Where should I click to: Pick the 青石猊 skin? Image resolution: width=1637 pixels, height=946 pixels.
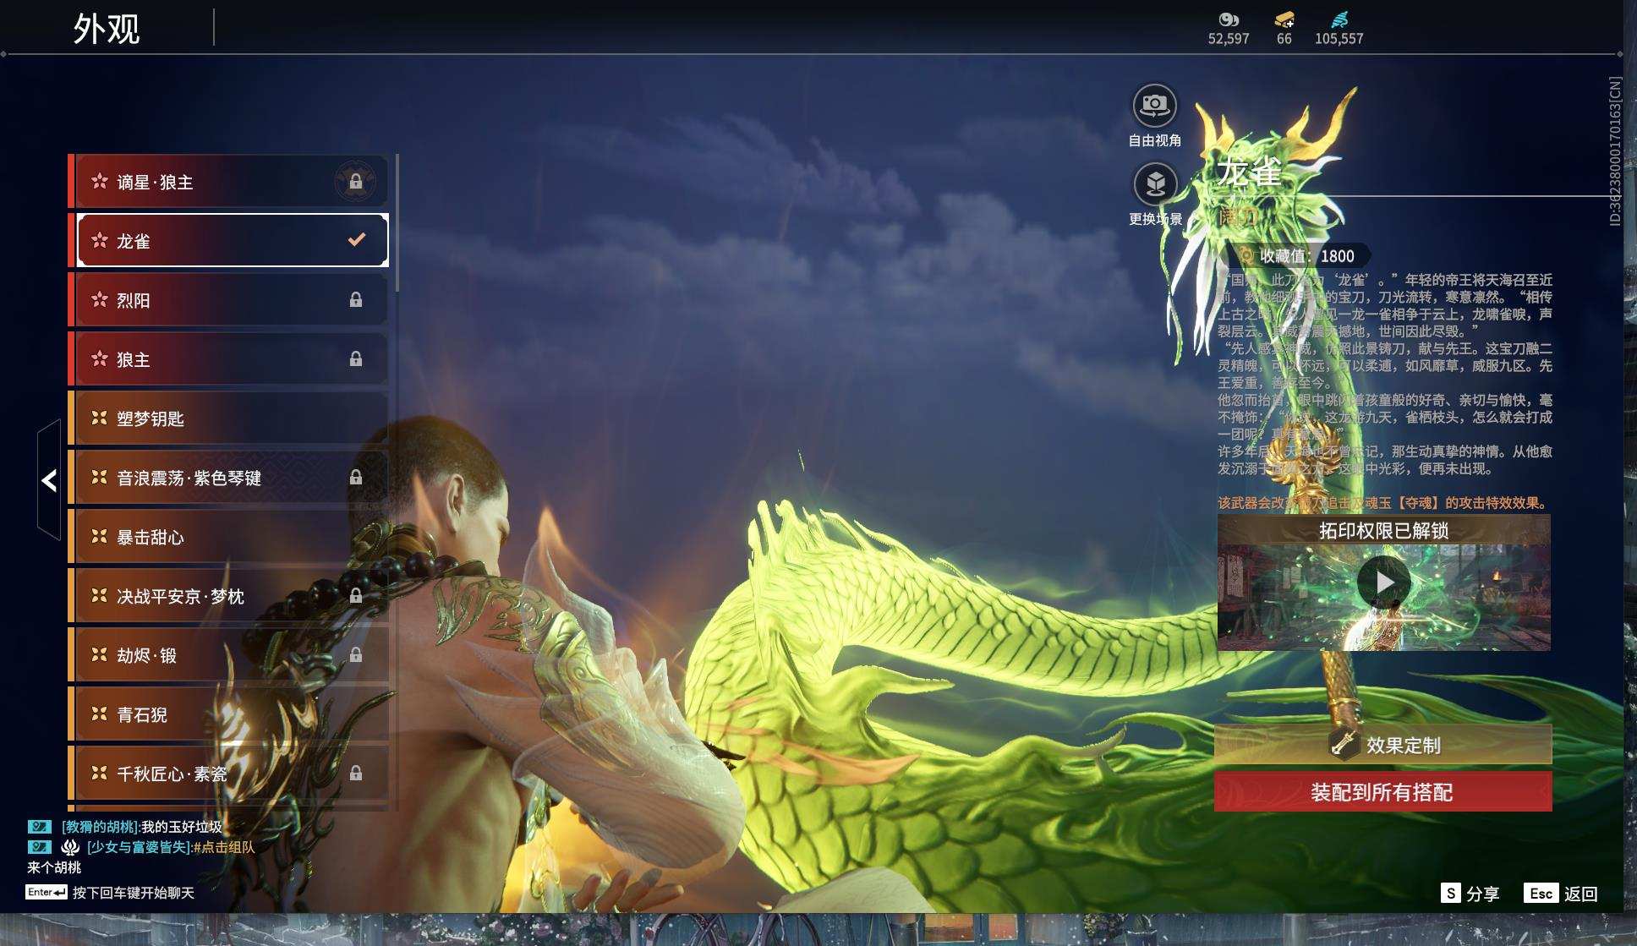(x=228, y=714)
